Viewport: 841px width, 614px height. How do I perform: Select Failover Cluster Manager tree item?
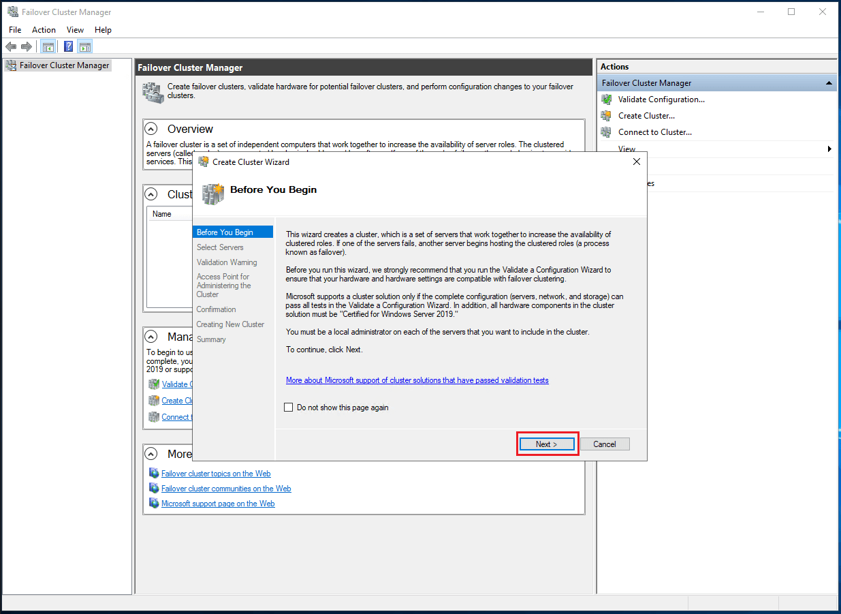click(65, 65)
